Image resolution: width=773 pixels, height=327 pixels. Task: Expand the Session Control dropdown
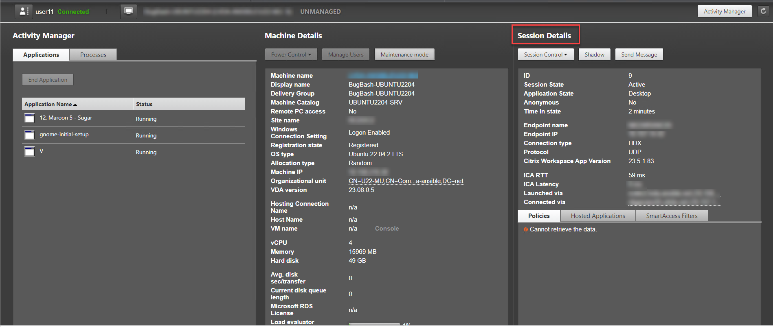(545, 54)
